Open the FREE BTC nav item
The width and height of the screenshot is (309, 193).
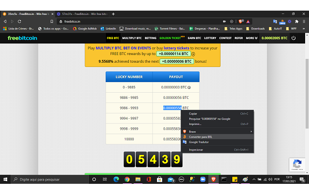113,38
